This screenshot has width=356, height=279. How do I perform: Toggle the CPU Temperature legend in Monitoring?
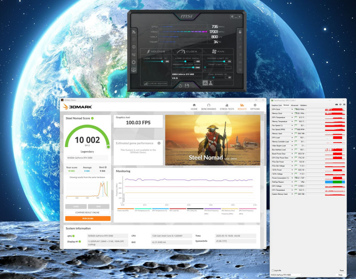point(142,210)
